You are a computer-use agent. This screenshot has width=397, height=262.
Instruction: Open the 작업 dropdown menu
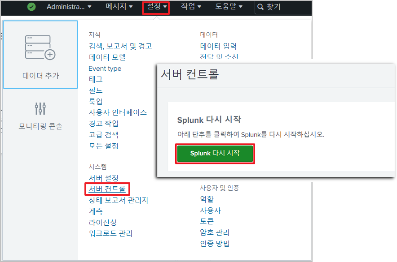[x=191, y=7]
